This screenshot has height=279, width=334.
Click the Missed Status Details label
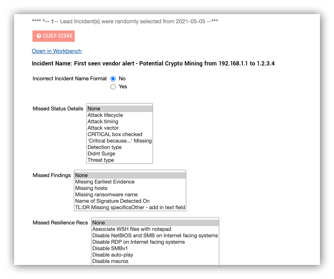pyautogui.click(x=58, y=109)
